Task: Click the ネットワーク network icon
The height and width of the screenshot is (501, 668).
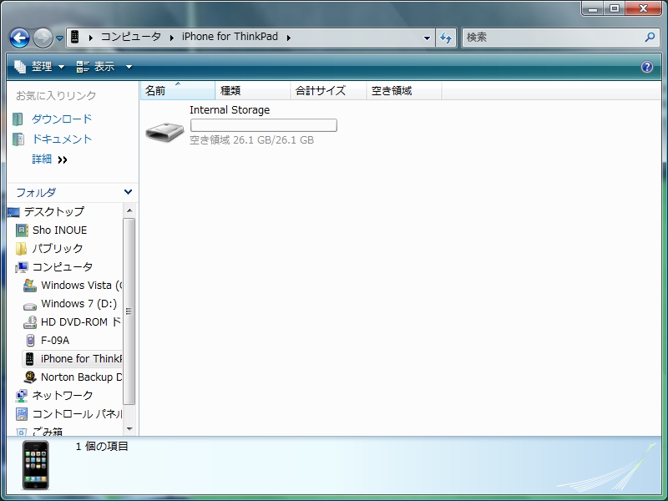Action: (x=22, y=396)
